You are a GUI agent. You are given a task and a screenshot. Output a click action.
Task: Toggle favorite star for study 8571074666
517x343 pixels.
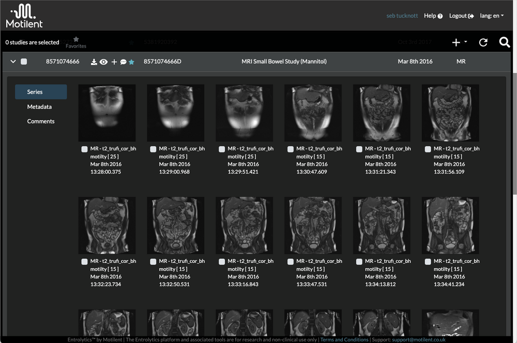coord(131,62)
